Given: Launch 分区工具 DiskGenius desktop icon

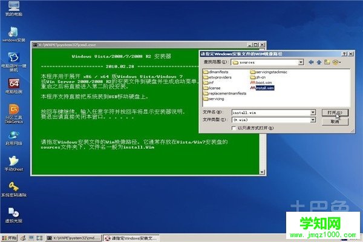Looking at the screenshot, I should (x=14, y=114).
